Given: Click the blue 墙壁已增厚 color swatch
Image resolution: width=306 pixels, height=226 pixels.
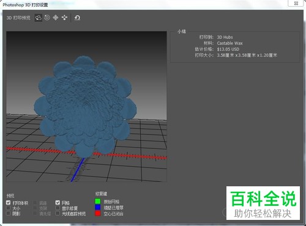Looking at the screenshot, I should 98,208.
